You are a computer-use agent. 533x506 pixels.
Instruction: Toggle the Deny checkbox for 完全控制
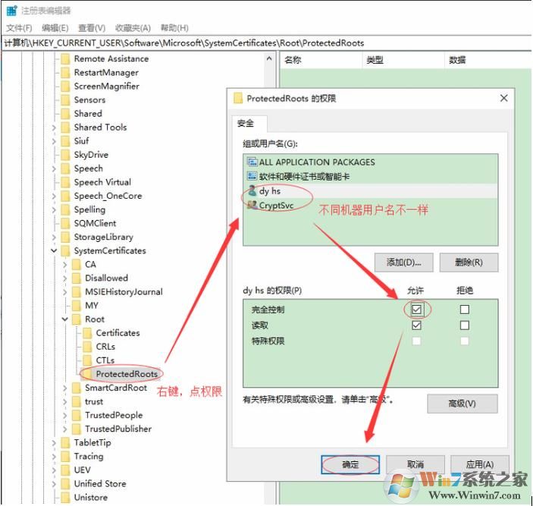click(465, 310)
